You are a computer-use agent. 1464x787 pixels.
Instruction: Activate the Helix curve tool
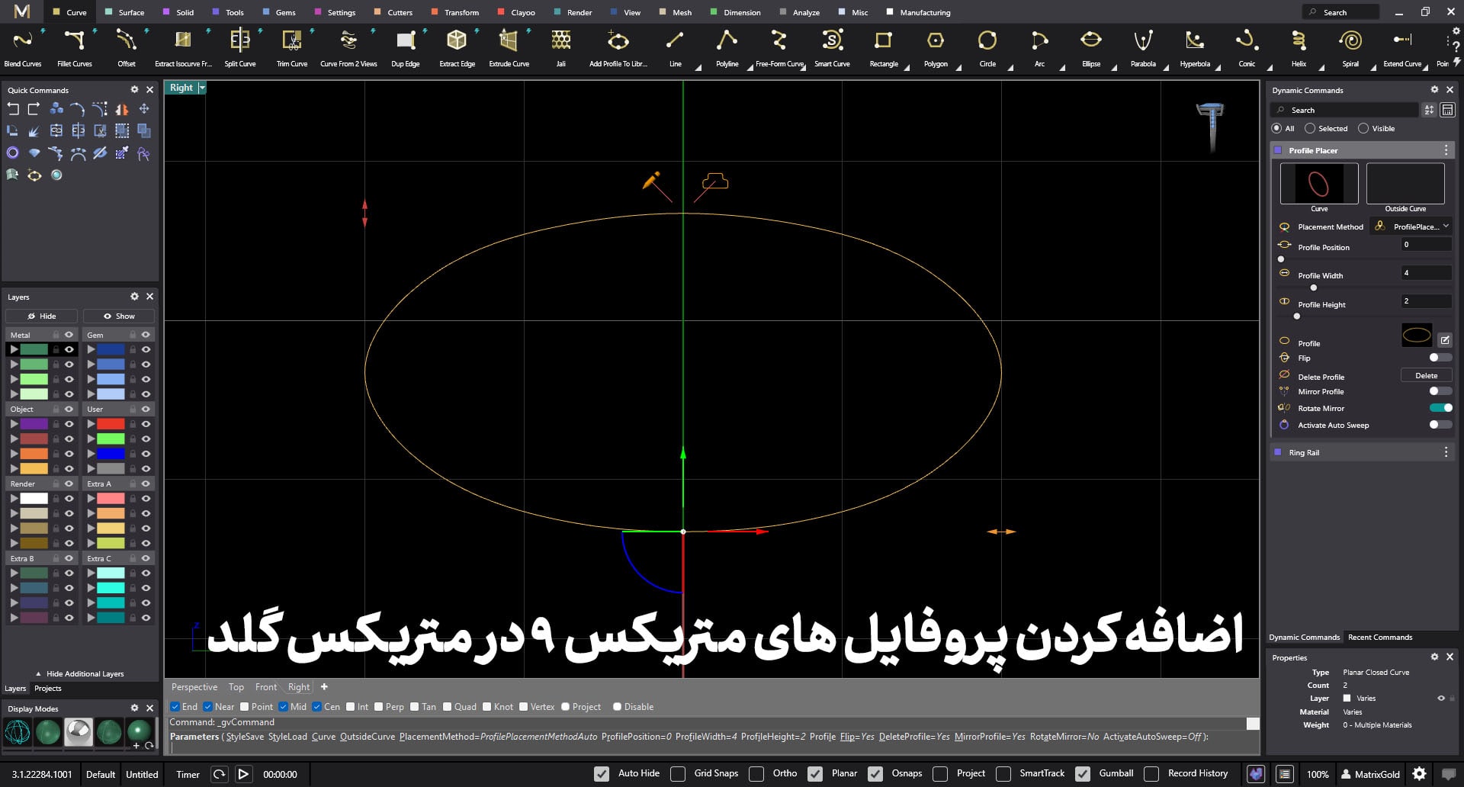click(x=1299, y=41)
